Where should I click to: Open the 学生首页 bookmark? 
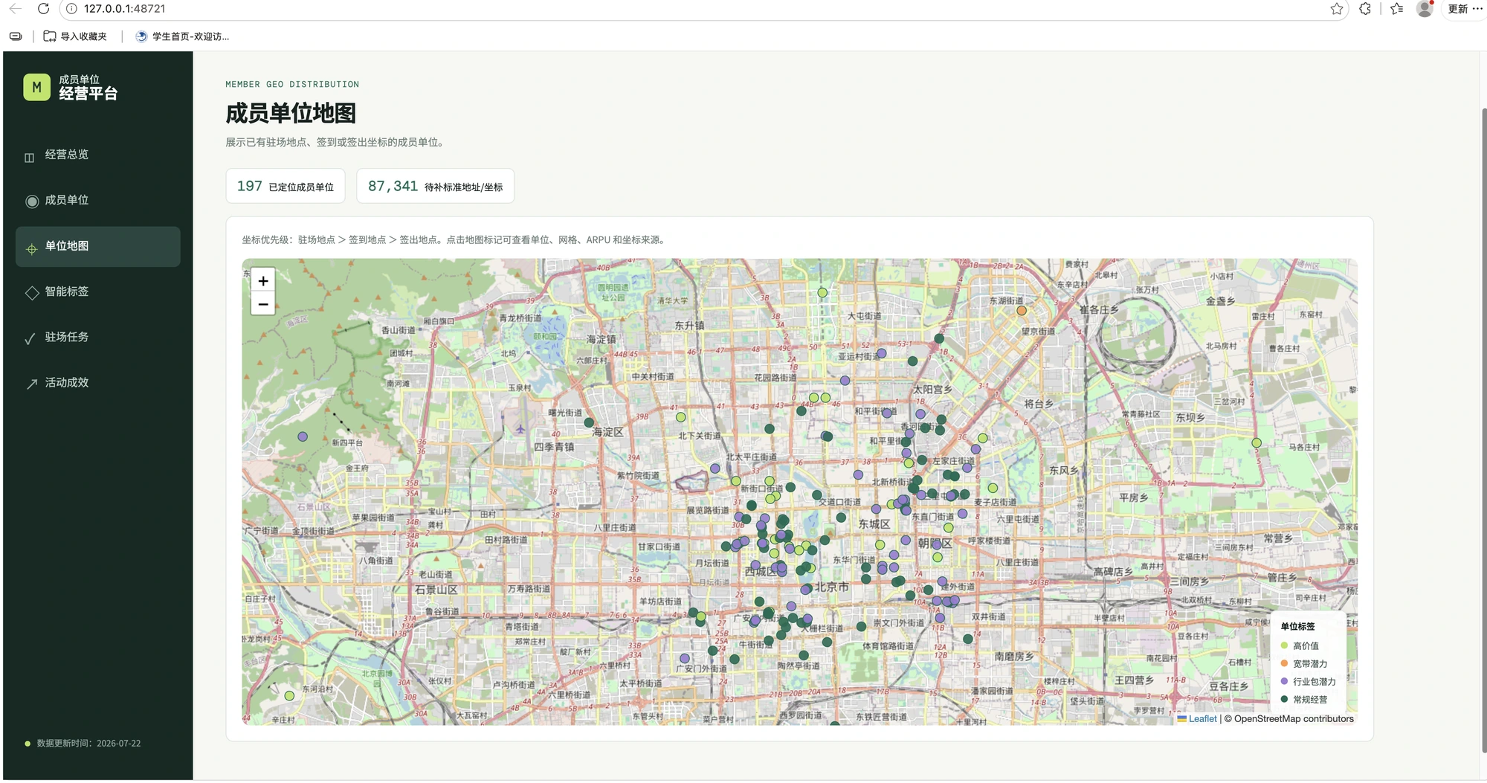tap(182, 36)
